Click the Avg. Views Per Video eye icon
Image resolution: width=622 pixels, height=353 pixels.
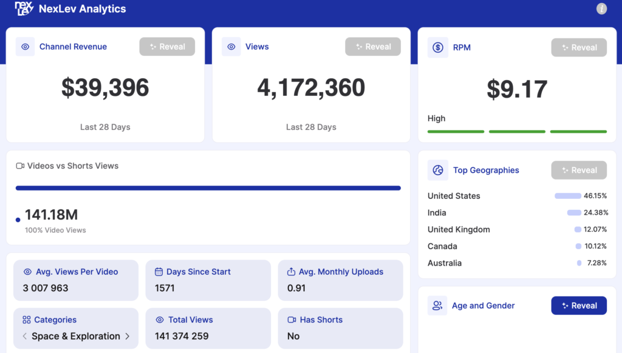27,272
